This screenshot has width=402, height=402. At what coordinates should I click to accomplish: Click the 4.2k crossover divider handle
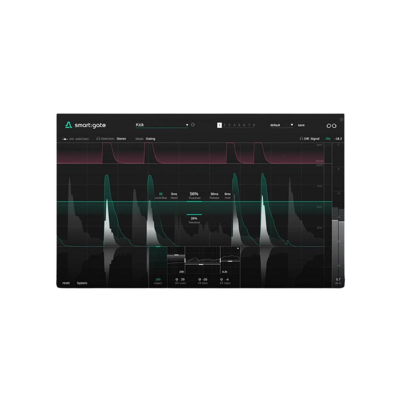pyautogui.click(x=220, y=261)
